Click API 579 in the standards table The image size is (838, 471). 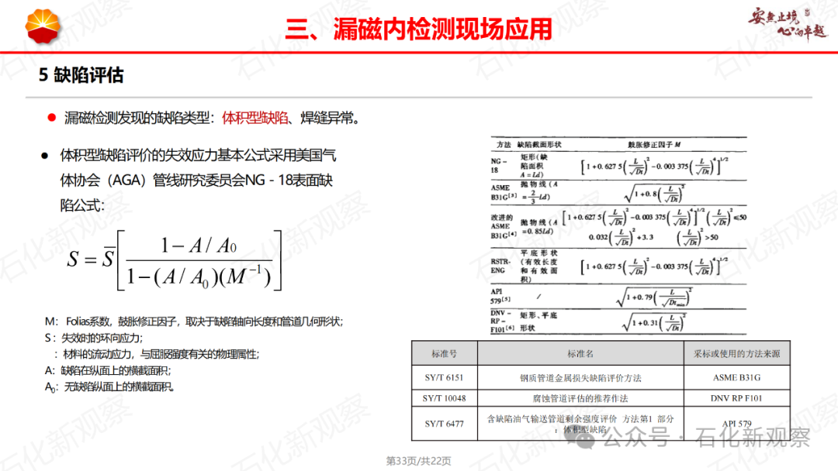click(736, 424)
